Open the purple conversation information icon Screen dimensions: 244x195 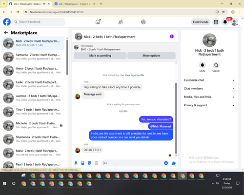click(x=172, y=37)
